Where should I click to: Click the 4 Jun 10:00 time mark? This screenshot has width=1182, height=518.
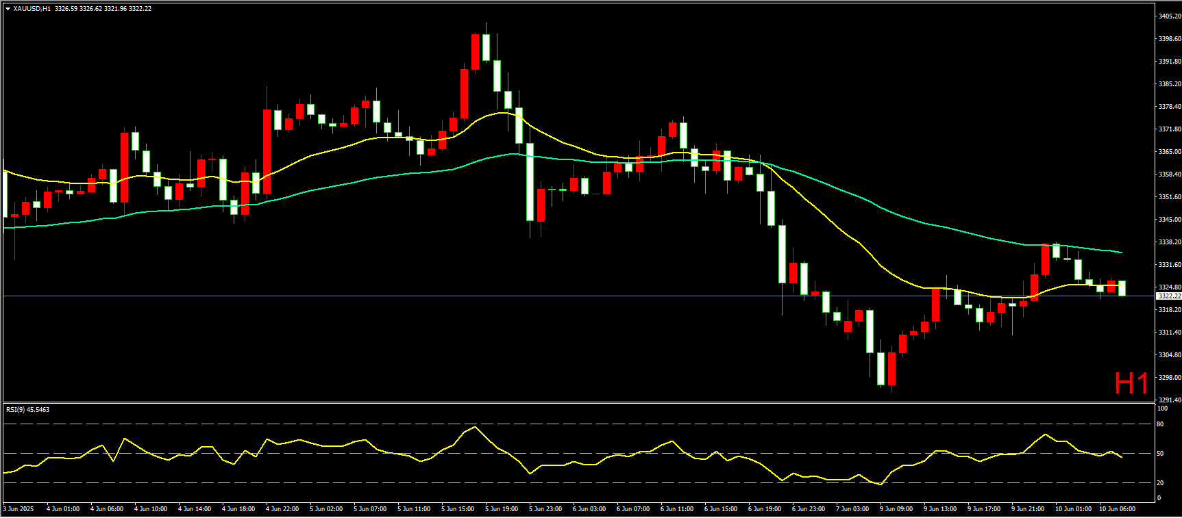[151, 509]
